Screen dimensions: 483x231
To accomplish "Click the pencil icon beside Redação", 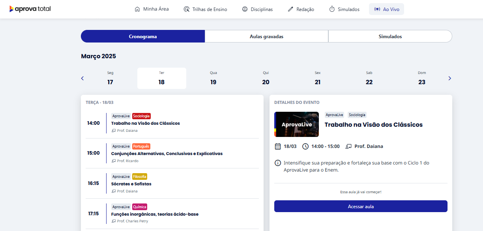I will (290, 9).
